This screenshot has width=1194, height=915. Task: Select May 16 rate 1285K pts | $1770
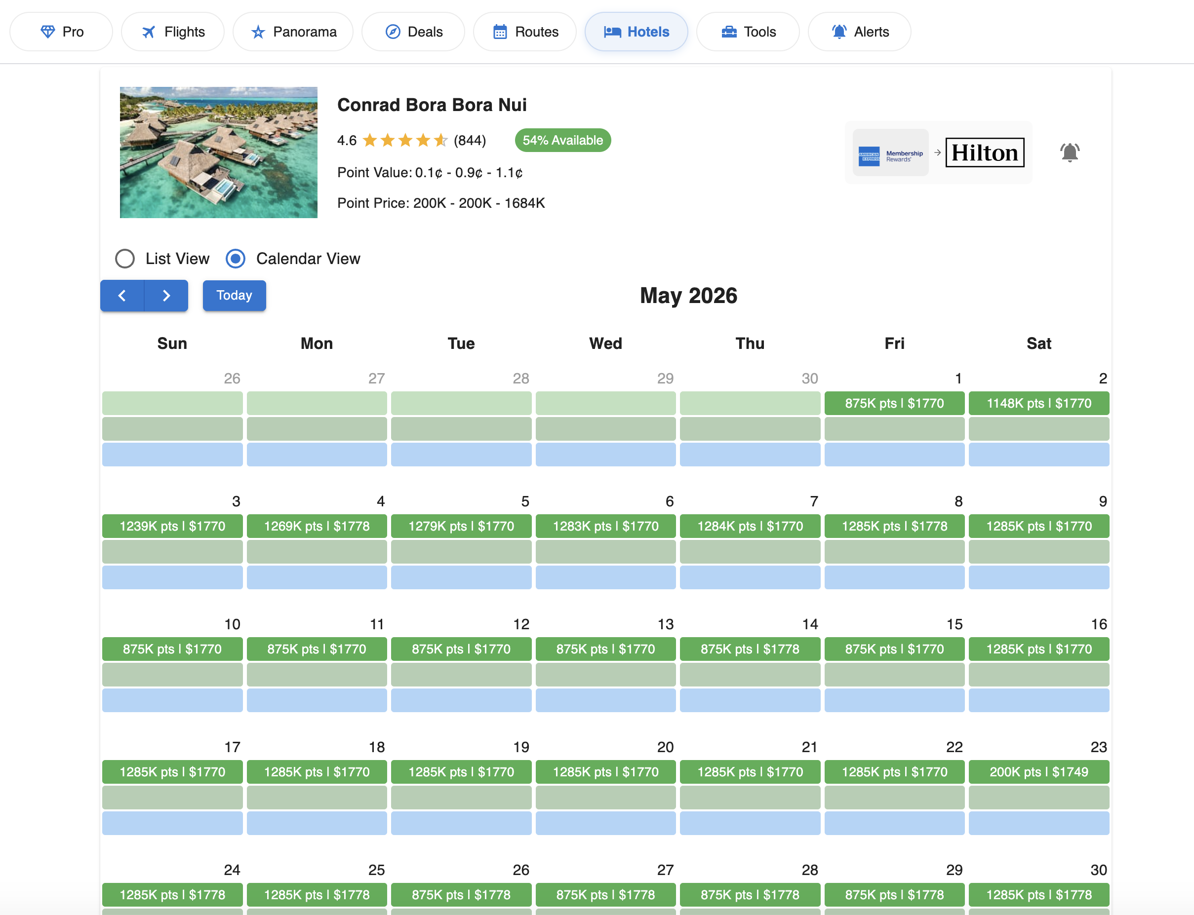pyautogui.click(x=1038, y=649)
